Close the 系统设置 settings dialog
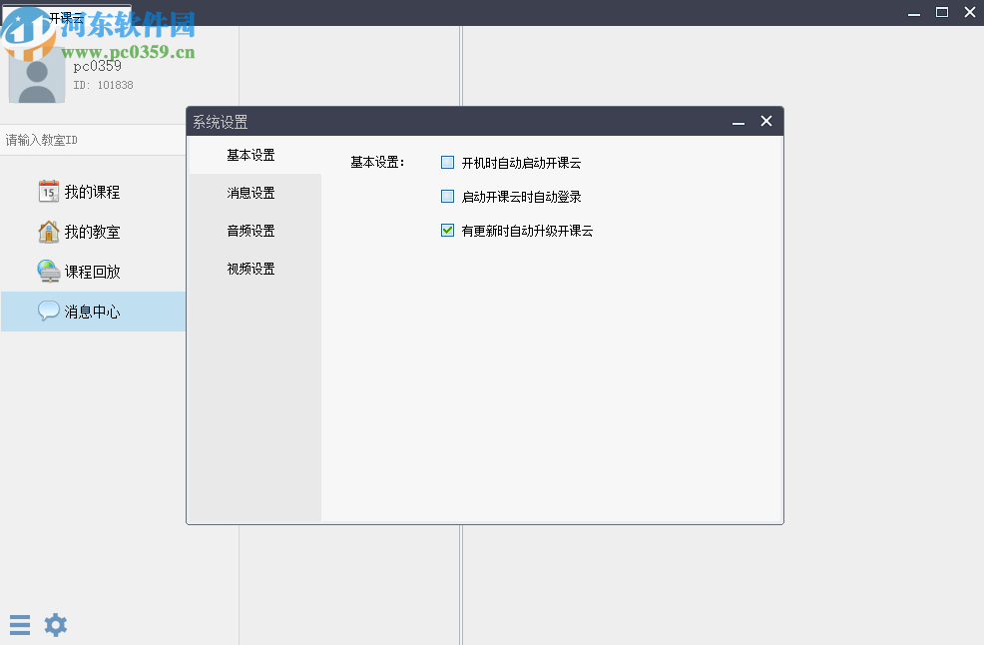The height and width of the screenshot is (645, 984). point(765,121)
